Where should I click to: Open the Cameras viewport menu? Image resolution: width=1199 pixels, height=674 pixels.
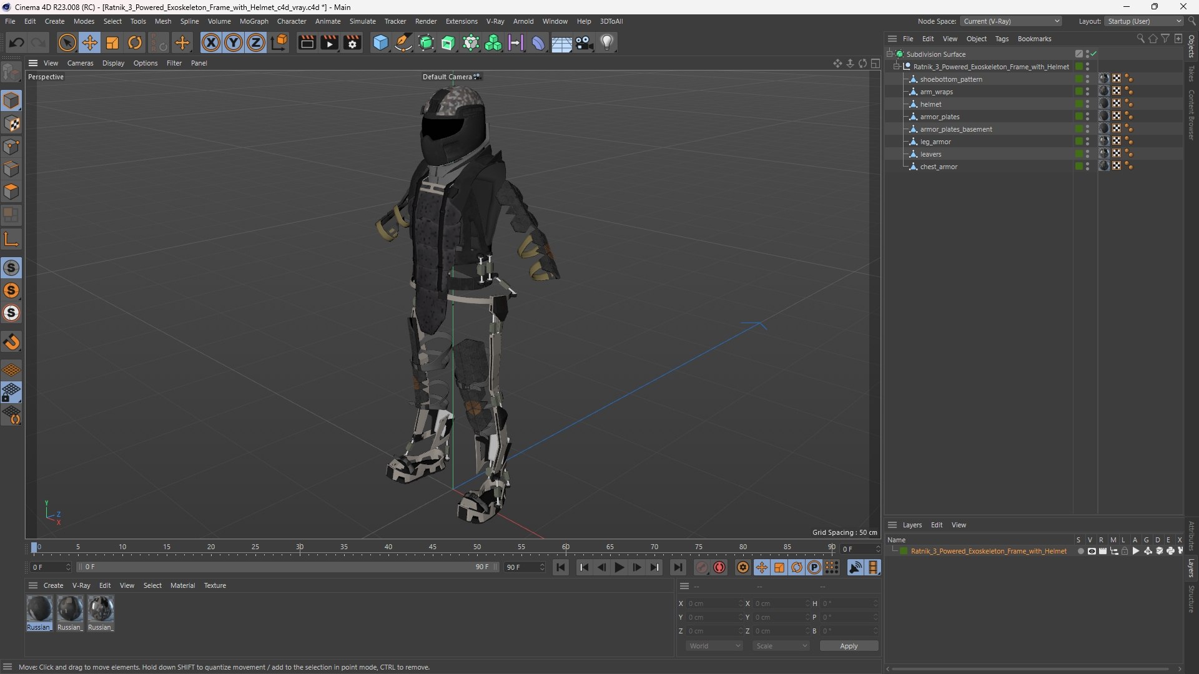click(x=80, y=63)
